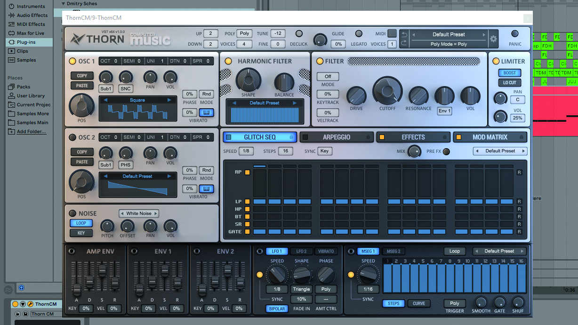
Task: Open the main Default Preset browser
Action: pyautogui.click(x=449, y=35)
